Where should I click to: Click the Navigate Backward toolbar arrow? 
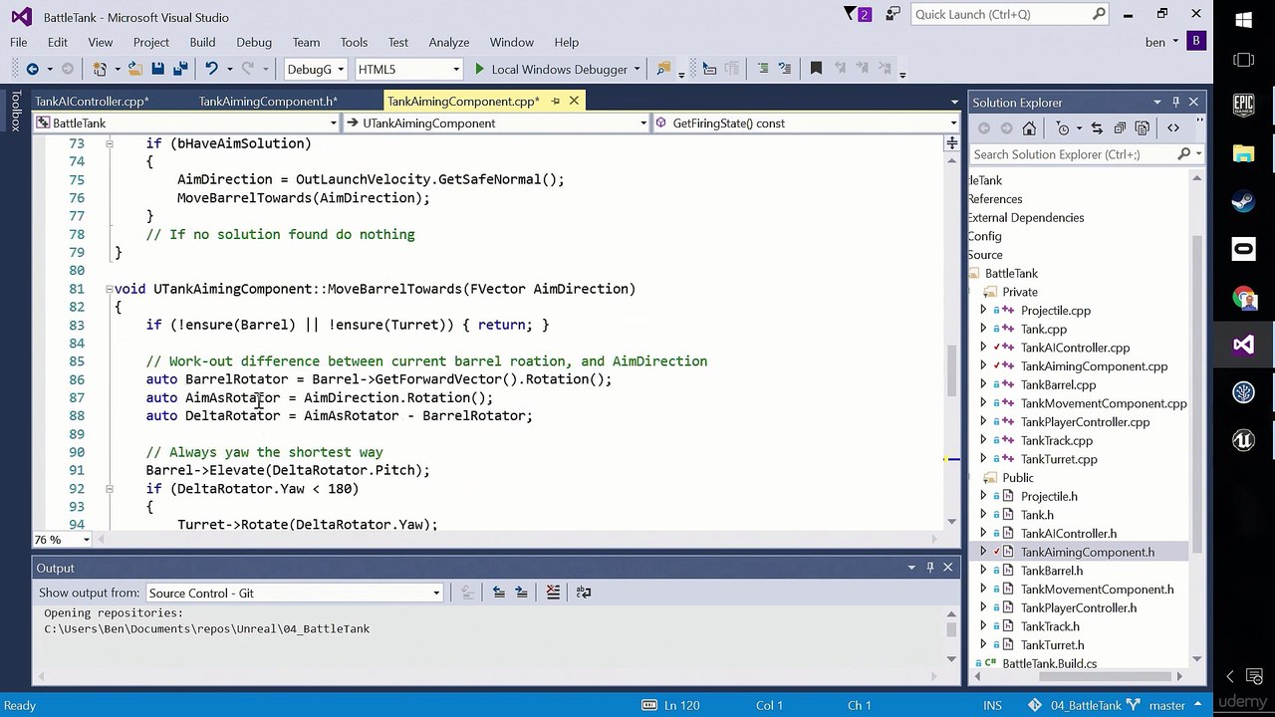tap(32, 69)
